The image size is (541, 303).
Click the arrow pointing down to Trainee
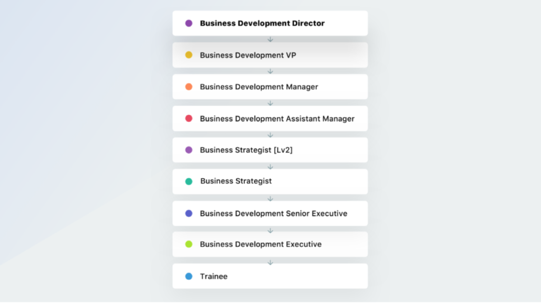(x=270, y=262)
